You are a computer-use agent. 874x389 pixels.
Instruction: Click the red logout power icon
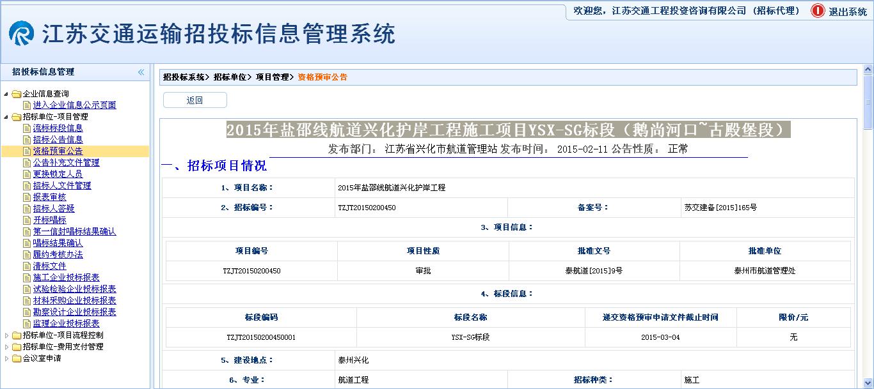click(818, 11)
